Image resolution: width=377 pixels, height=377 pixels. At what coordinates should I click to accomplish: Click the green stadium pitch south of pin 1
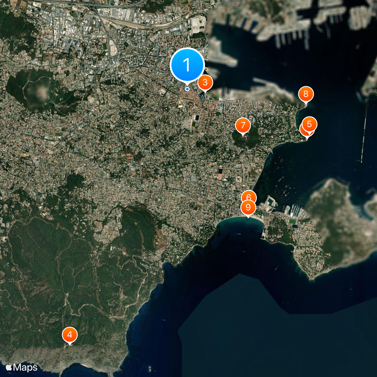194,124
